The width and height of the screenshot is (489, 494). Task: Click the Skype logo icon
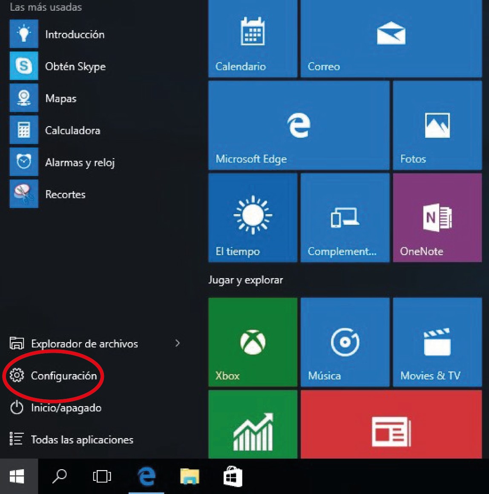tap(24, 66)
